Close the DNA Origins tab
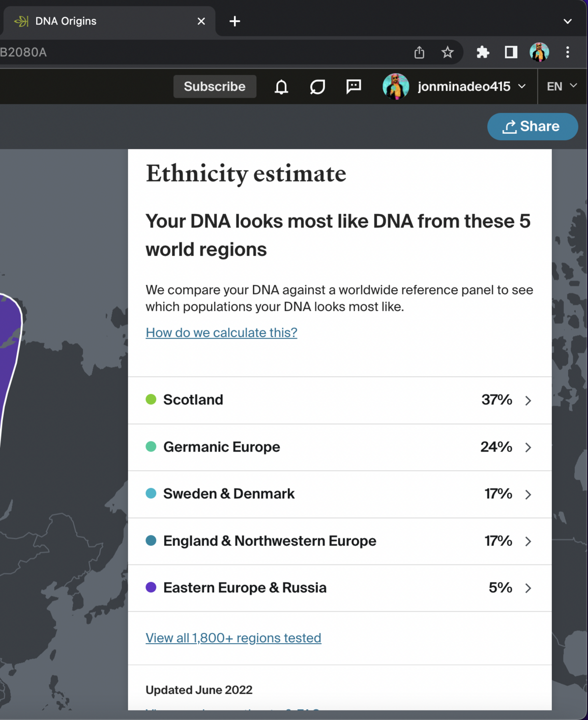 201,21
